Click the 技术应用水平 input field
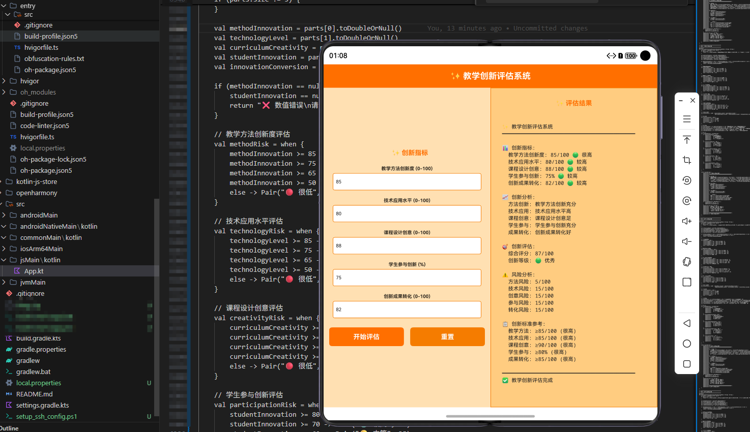This screenshot has height=432, width=750. (x=407, y=213)
